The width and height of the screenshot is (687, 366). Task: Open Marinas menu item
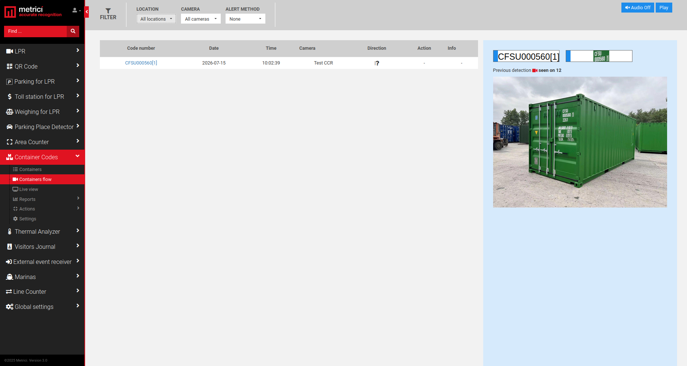25,277
